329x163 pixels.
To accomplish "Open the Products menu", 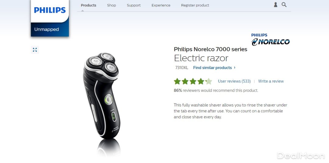I will pyautogui.click(x=89, y=5).
